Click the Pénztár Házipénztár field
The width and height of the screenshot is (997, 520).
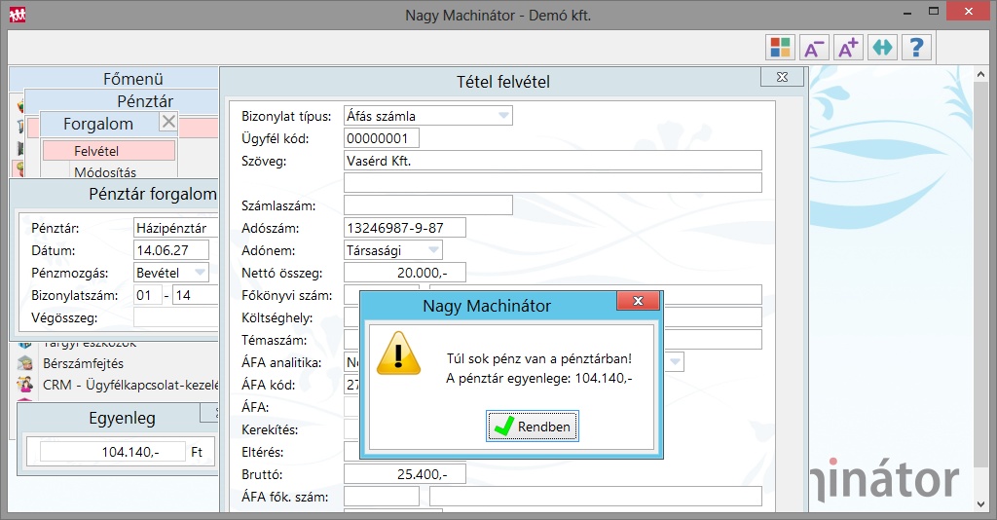click(x=176, y=228)
